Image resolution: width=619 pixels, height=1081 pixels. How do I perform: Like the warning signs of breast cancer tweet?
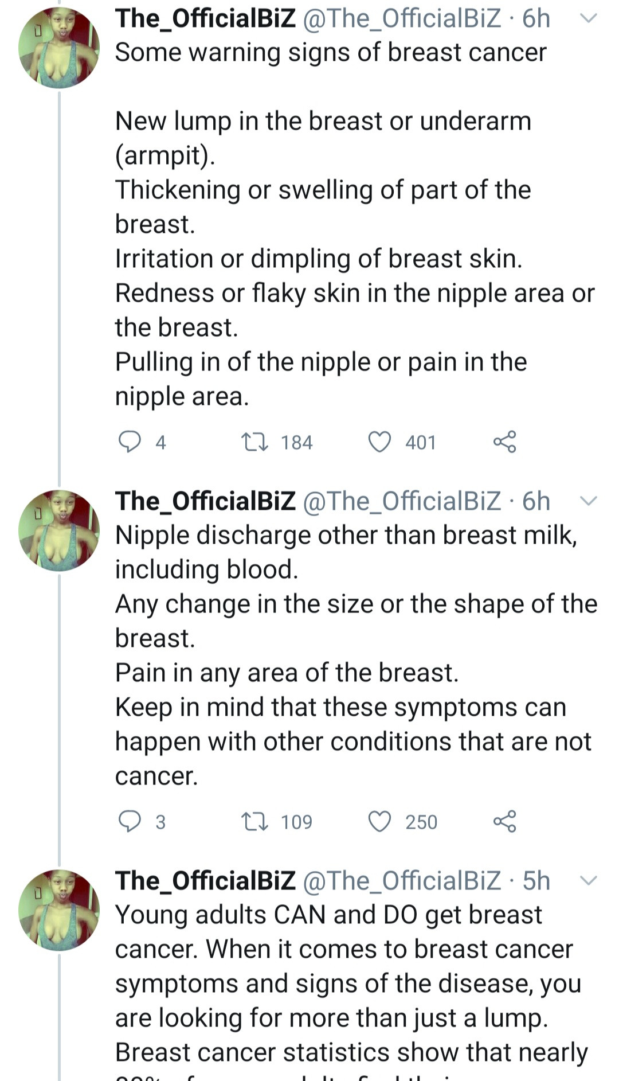379,442
